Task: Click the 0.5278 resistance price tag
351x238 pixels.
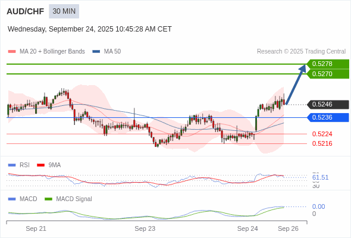Action: coord(328,64)
